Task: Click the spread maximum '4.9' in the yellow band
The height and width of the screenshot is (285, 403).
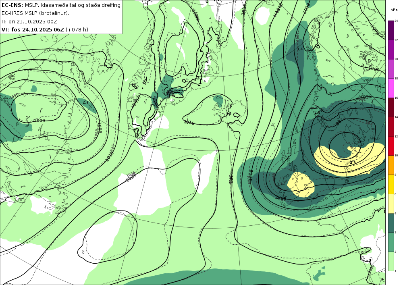Action: point(353,163)
